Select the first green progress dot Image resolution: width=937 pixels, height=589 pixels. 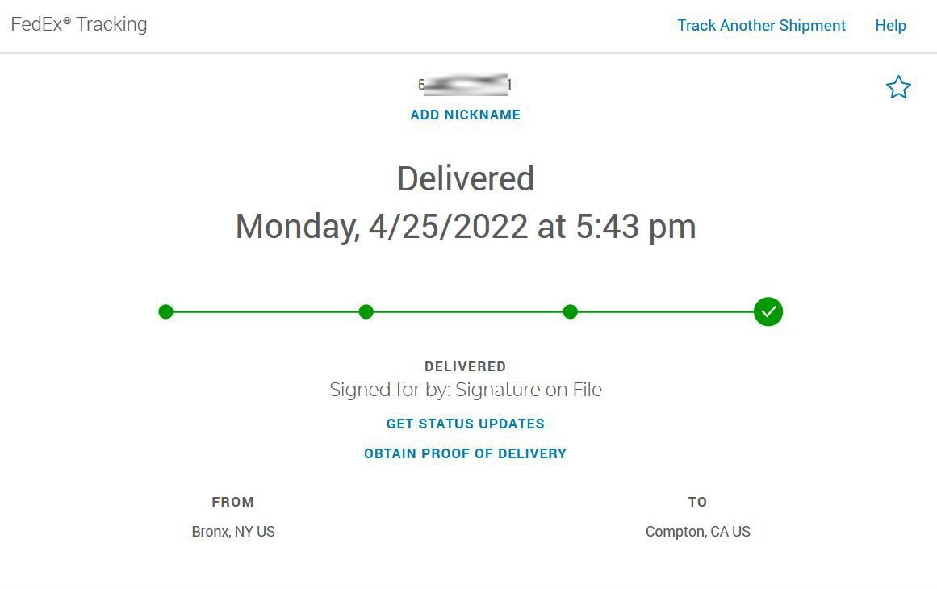tap(165, 311)
